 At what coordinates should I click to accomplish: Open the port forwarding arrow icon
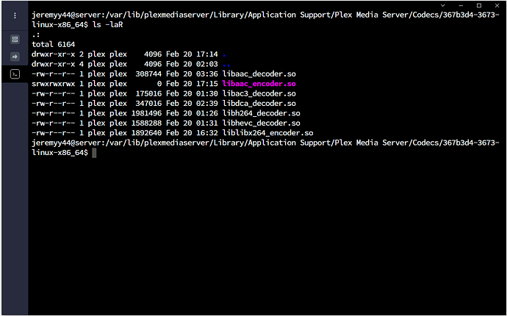[x=15, y=57]
